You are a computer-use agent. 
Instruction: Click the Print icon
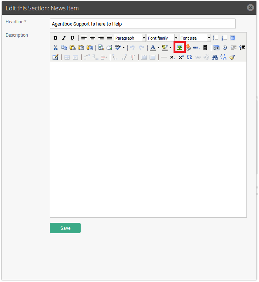tap(110, 47)
